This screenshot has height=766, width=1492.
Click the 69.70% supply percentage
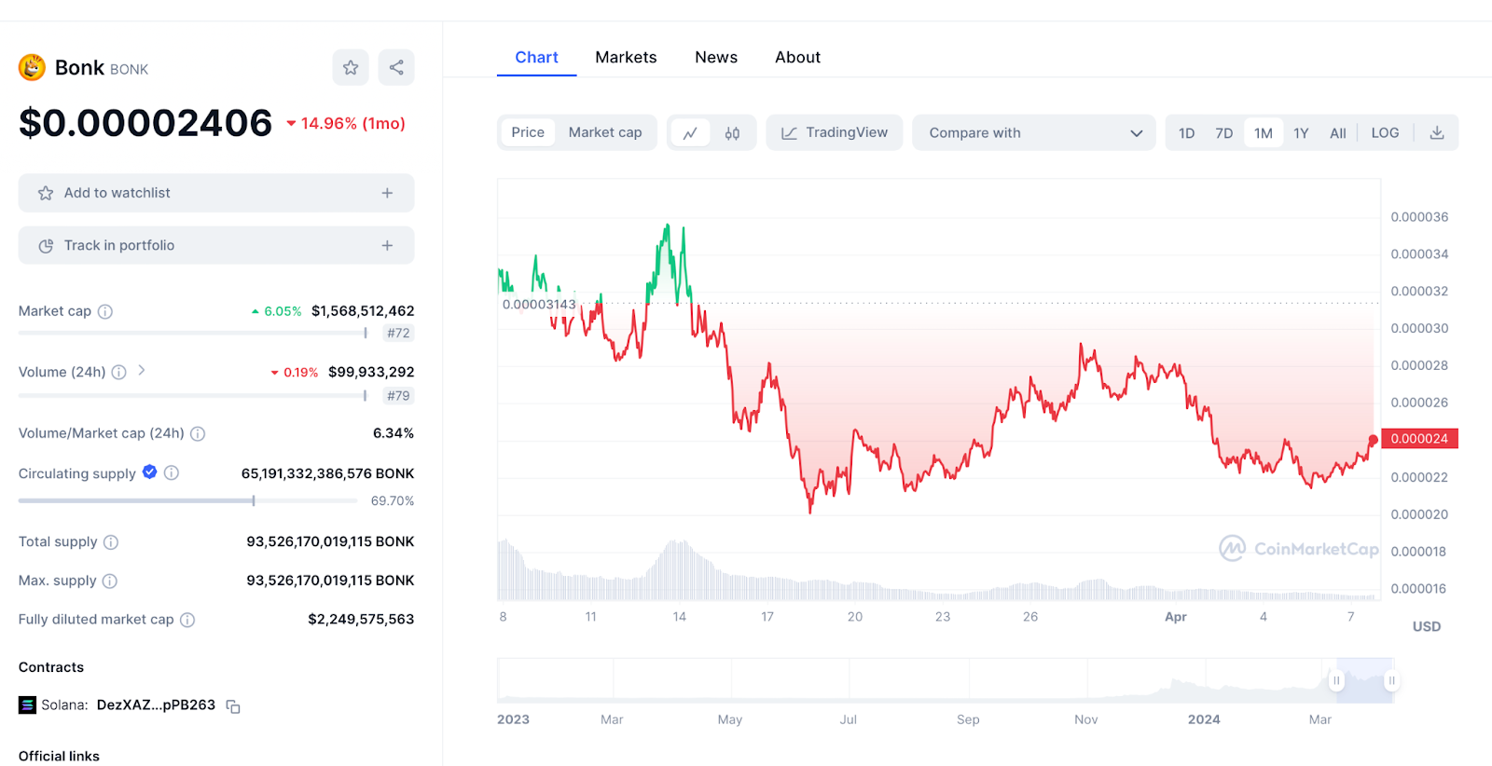tap(393, 501)
